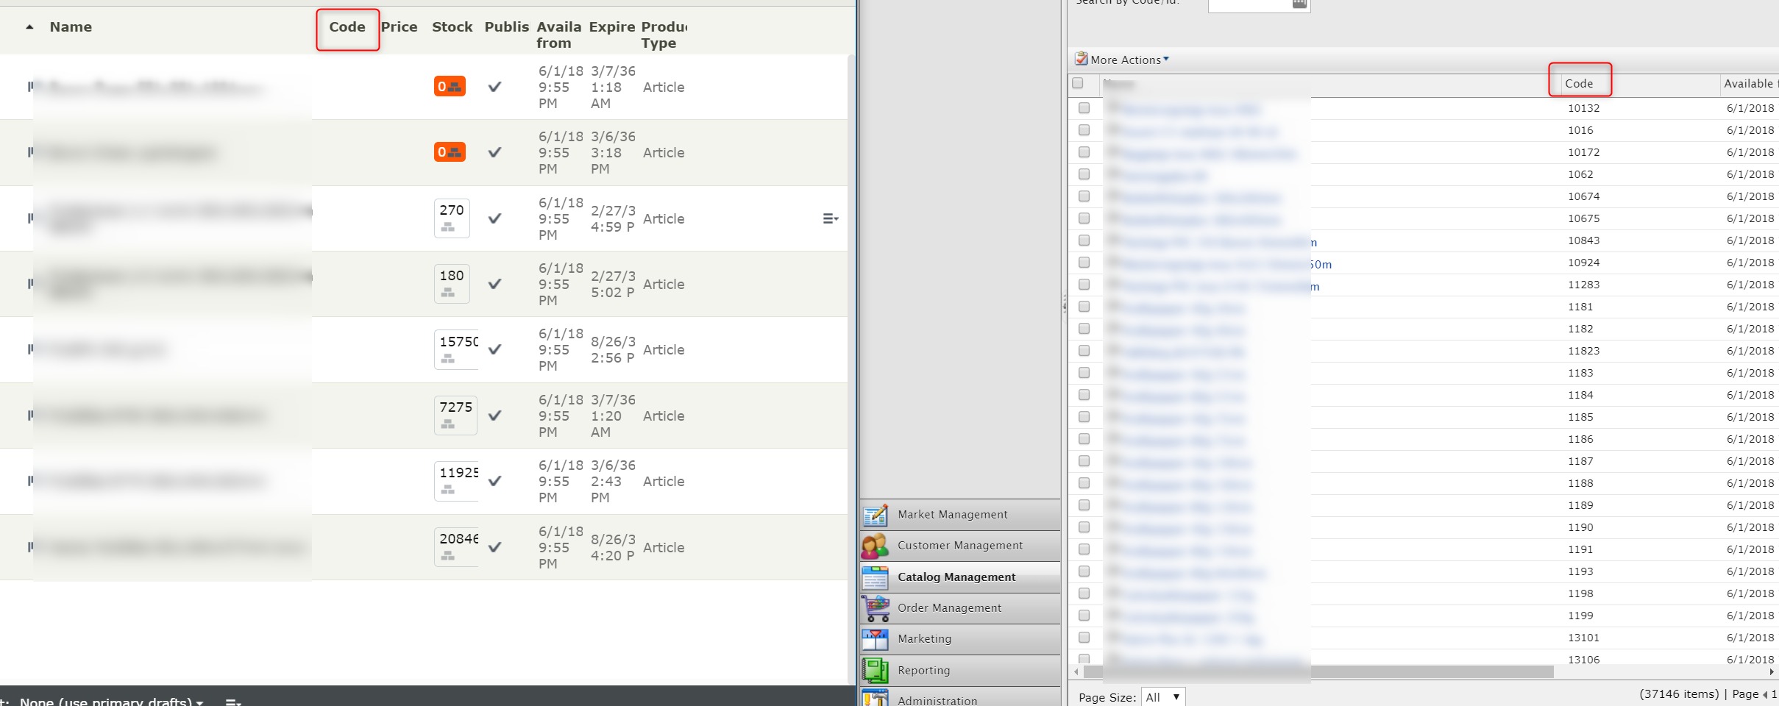
Task: Open Reporting using its green icon
Action: click(x=875, y=670)
